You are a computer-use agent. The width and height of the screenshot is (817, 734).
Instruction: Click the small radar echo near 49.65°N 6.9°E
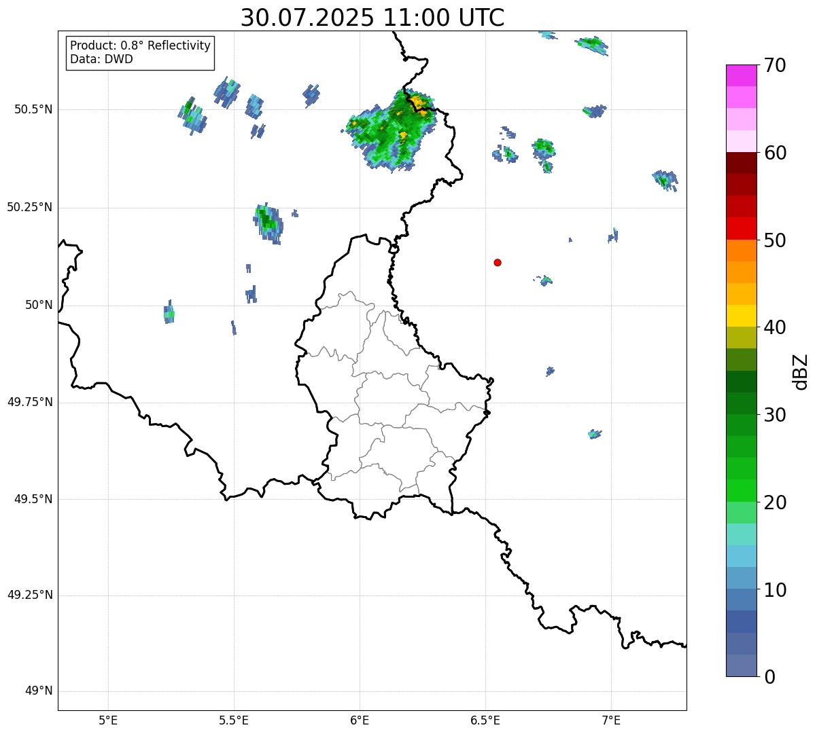click(595, 434)
